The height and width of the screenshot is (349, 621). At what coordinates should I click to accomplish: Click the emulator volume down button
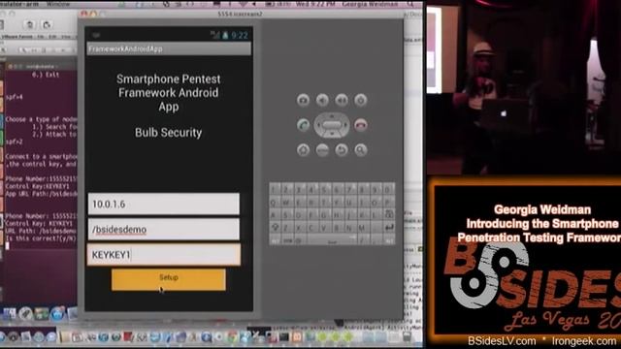pos(322,100)
